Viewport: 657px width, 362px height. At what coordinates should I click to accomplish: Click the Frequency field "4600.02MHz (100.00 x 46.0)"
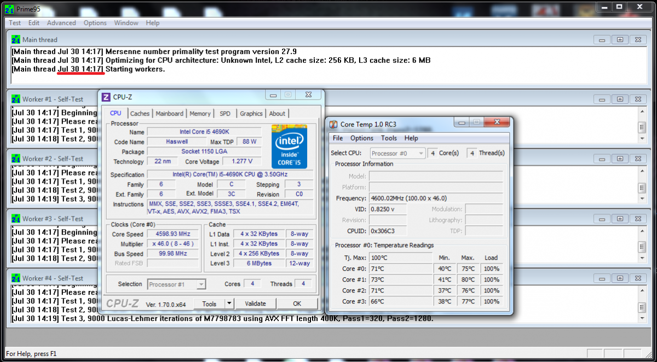435,198
